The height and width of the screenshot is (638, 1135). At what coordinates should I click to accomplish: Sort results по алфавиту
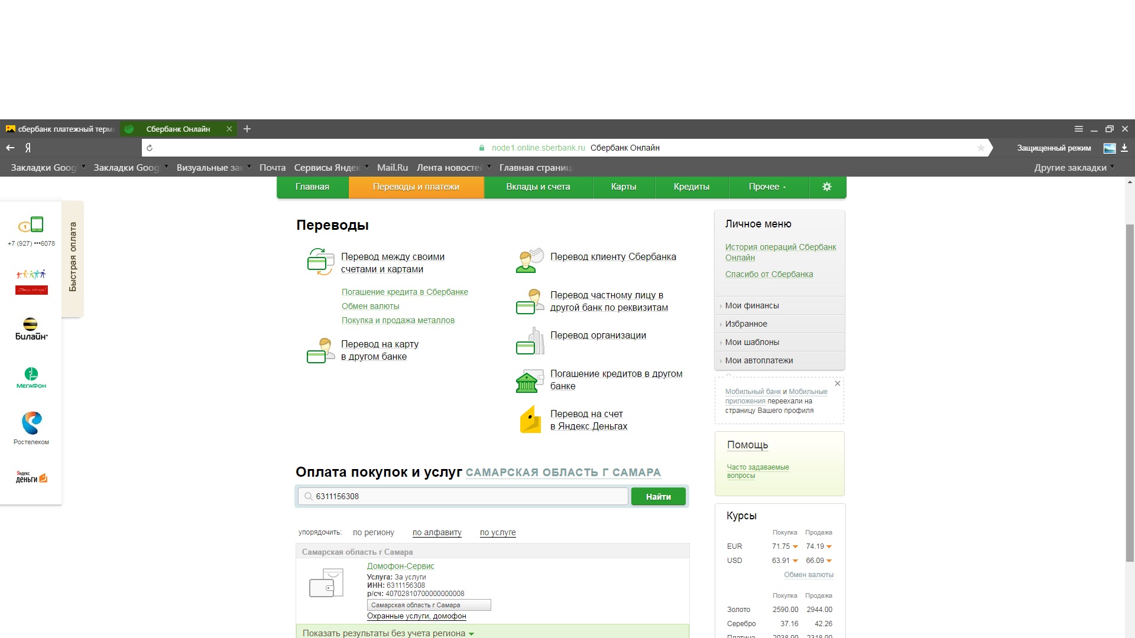[437, 532]
